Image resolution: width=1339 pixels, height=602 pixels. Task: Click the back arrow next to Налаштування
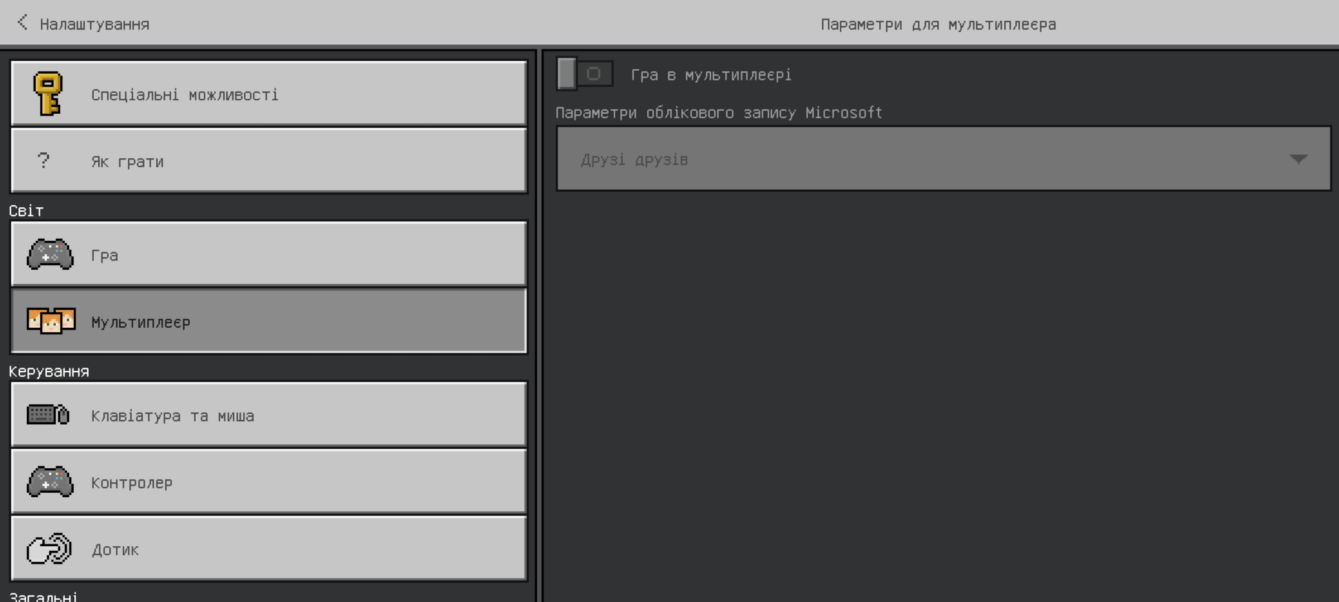[x=22, y=23]
